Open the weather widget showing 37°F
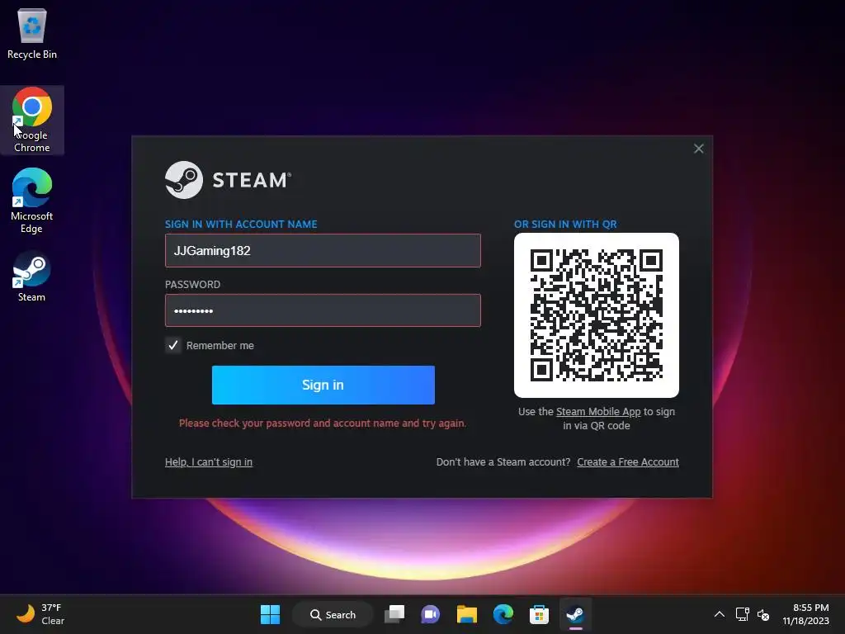This screenshot has width=845, height=634. [40, 614]
